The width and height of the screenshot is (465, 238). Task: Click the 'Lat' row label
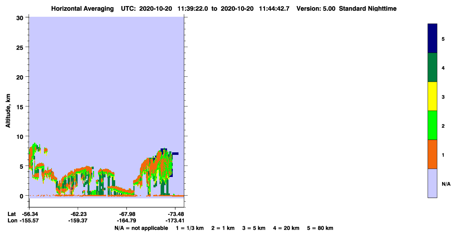pyautogui.click(x=11, y=214)
